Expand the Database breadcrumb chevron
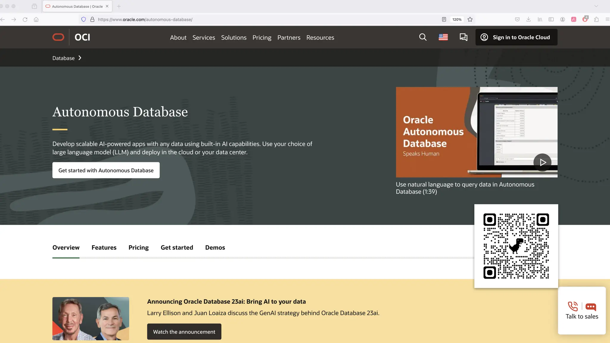Screen dimensions: 610x343 tap(80, 58)
